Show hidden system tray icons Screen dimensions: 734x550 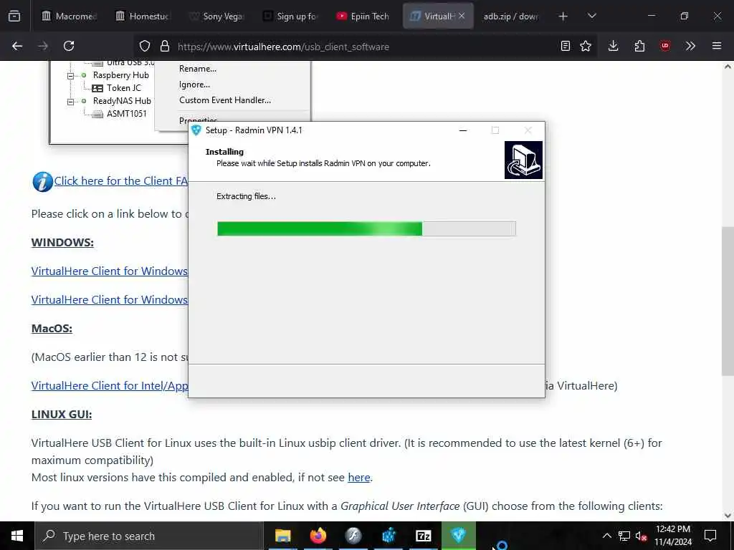click(606, 536)
